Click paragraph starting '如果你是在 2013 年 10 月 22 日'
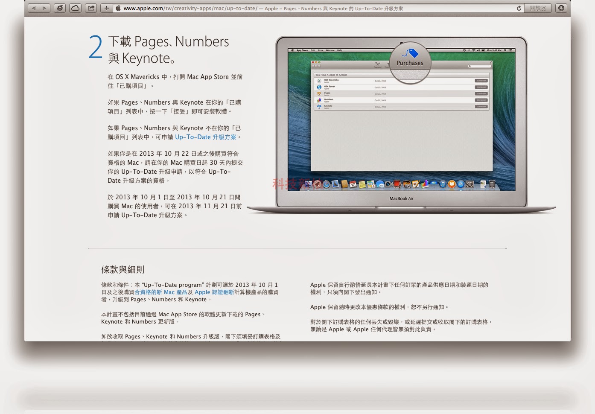Viewport: 595px width, 414px height. (x=175, y=167)
